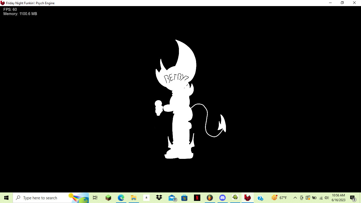Click the FPS: 60 counter text
The width and height of the screenshot is (361, 203).
[10, 10]
